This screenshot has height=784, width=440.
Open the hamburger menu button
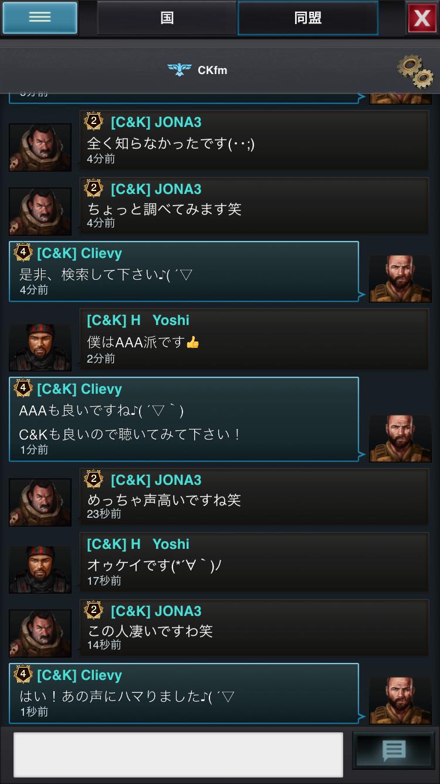pos(40,18)
